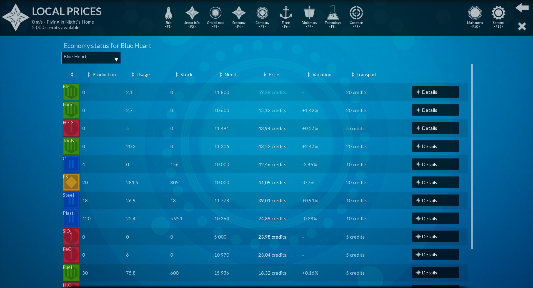Show Details for He-3 row
Viewport: 533px width, 288px height.
tap(436, 128)
